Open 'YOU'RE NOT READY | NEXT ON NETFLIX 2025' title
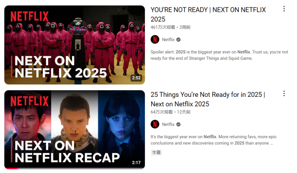Image resolution: width=297 pixels, height=173 pixels. click(208, 14)
